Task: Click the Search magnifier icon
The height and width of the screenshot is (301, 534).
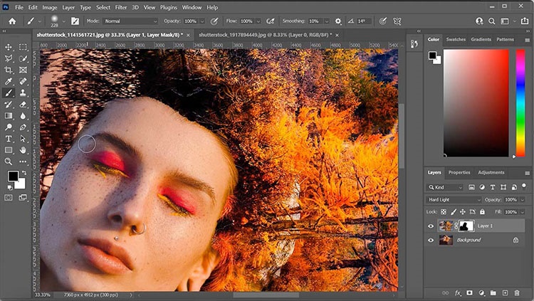Action: [x=491, y=21]
